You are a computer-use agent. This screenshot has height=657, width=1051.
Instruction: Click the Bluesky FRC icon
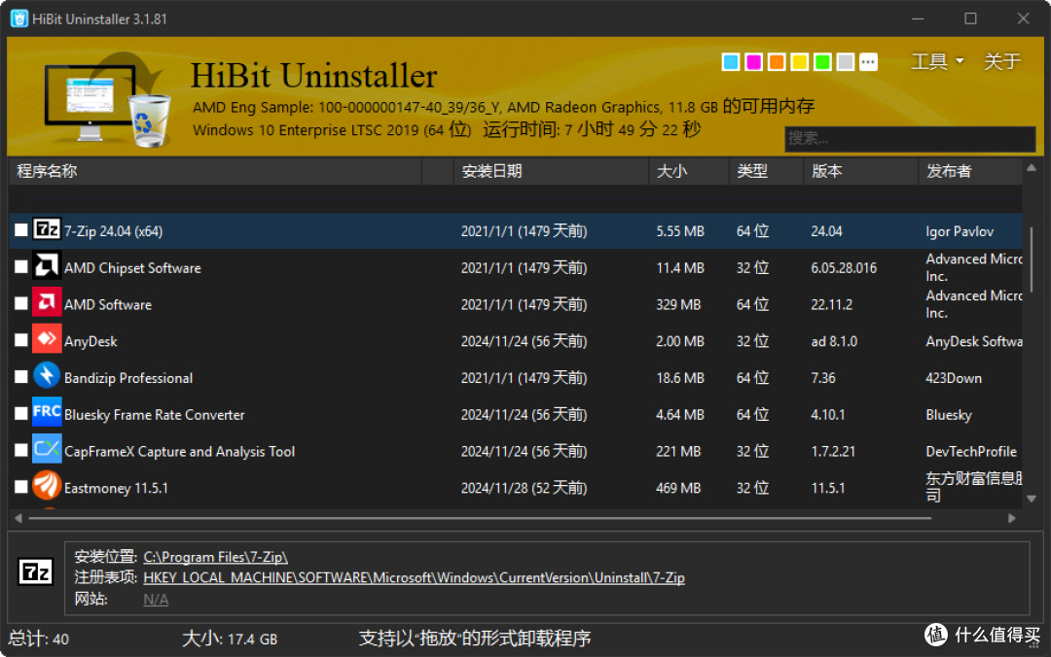47,412
